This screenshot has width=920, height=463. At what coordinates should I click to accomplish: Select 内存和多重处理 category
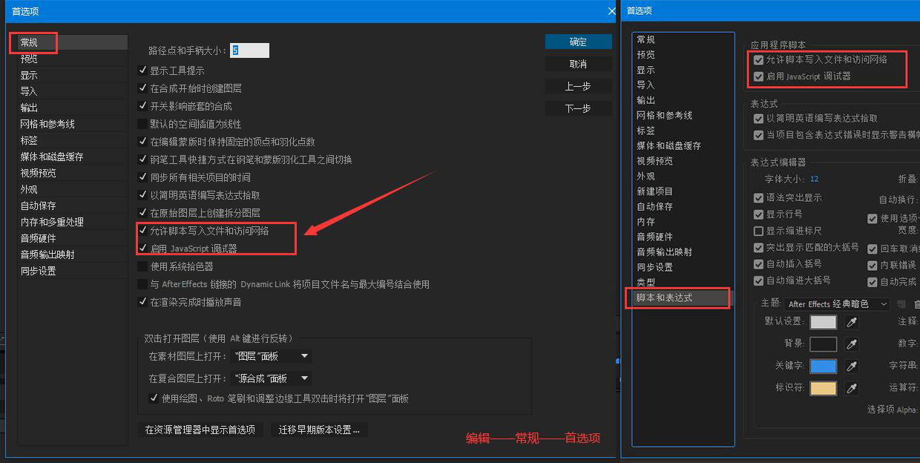73,222
